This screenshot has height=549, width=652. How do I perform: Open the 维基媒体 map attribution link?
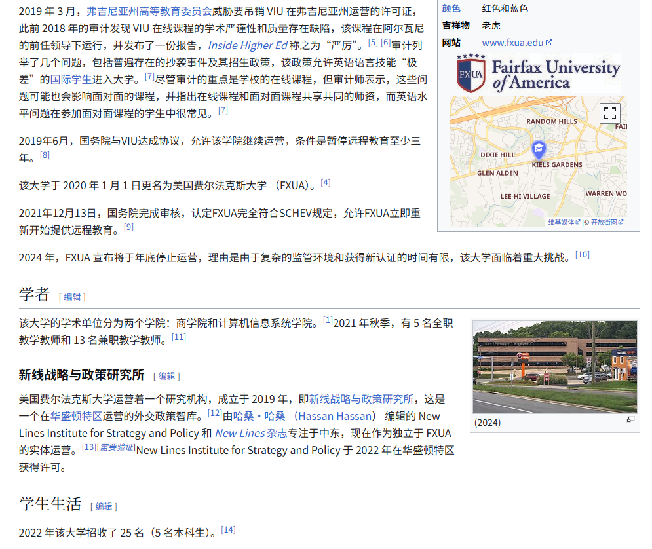click(564, 223)
